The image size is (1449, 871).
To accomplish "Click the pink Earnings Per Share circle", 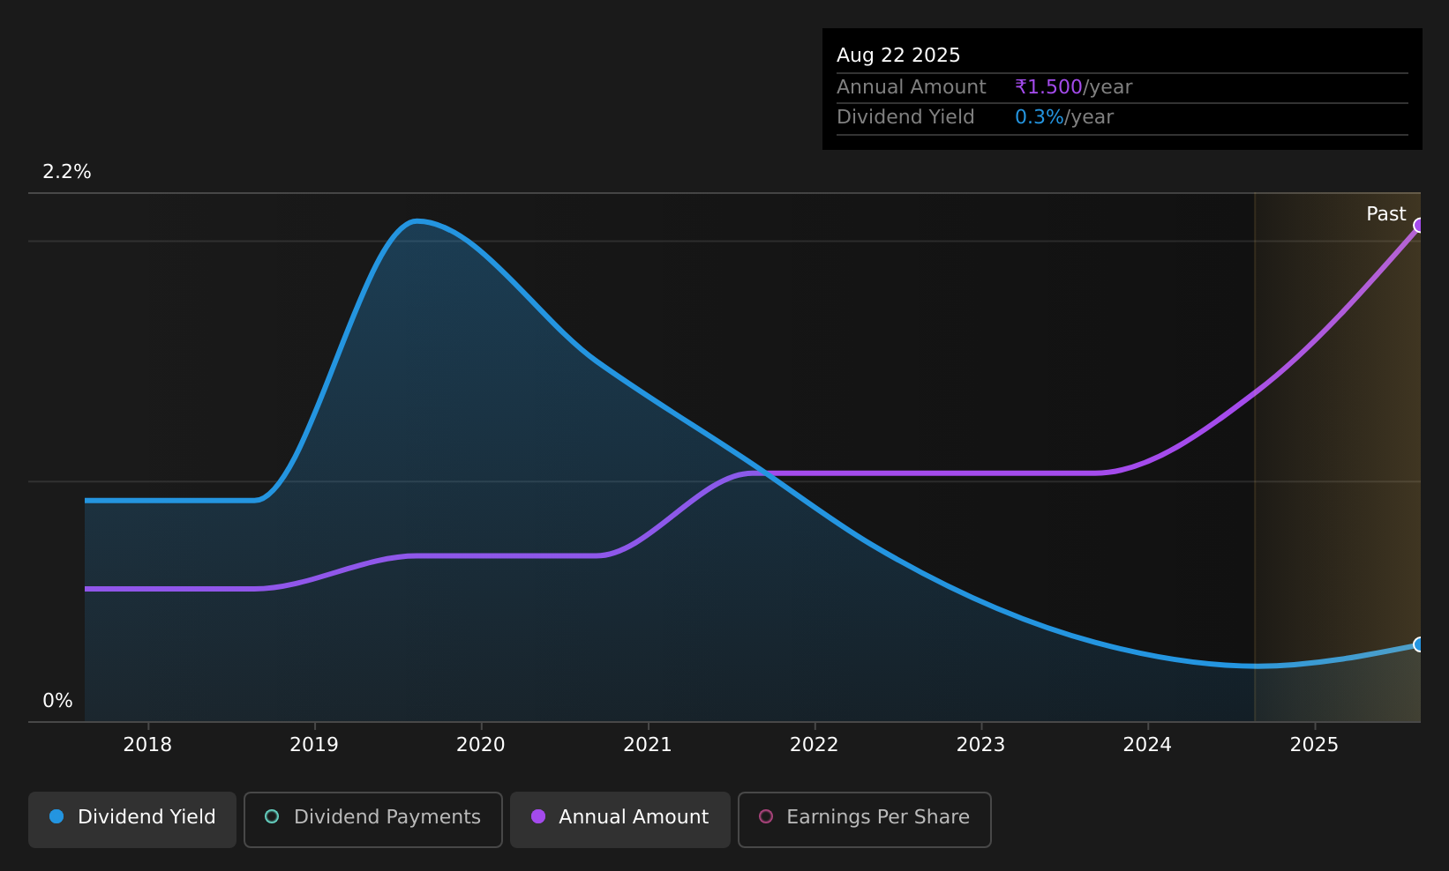I will click(x=766, y=816).
